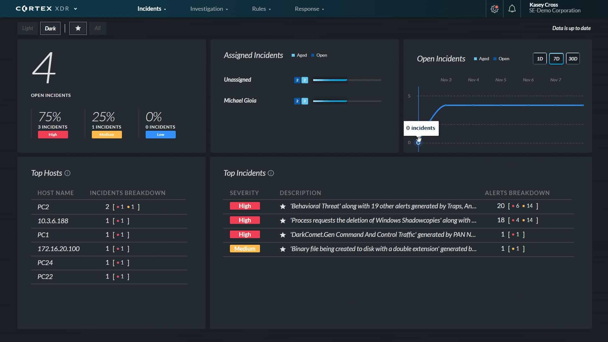Click star on double extension incident
608x342 pixels.
click(x=283, y=249)
